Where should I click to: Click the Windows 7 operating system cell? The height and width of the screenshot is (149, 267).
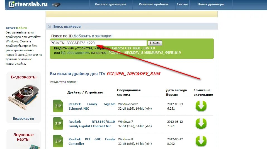tap(135, 124)
